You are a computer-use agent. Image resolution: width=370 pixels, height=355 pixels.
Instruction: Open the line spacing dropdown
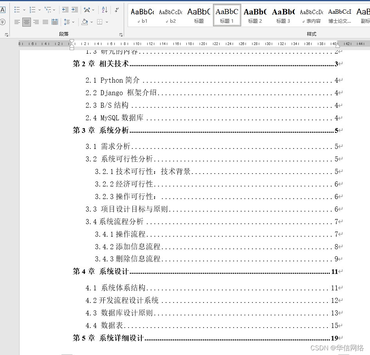point(73,22)
